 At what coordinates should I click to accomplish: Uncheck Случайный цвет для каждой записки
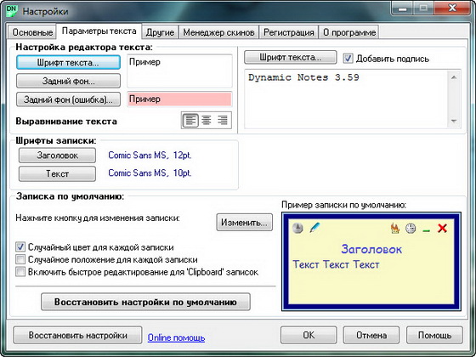(x=20, y=246)
